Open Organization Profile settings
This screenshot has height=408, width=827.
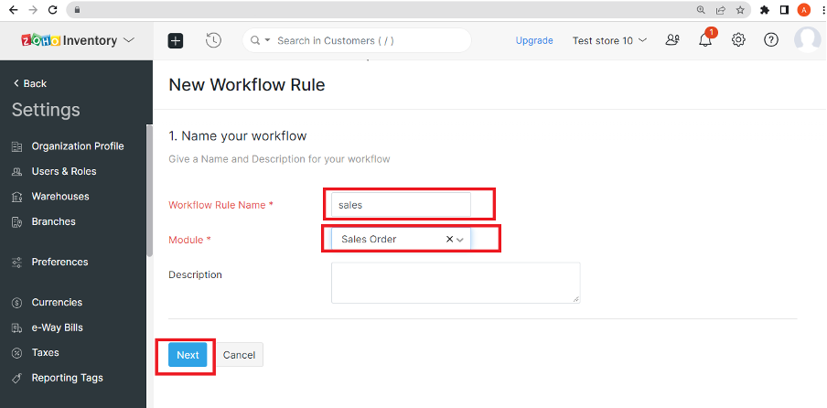(78, 146)
